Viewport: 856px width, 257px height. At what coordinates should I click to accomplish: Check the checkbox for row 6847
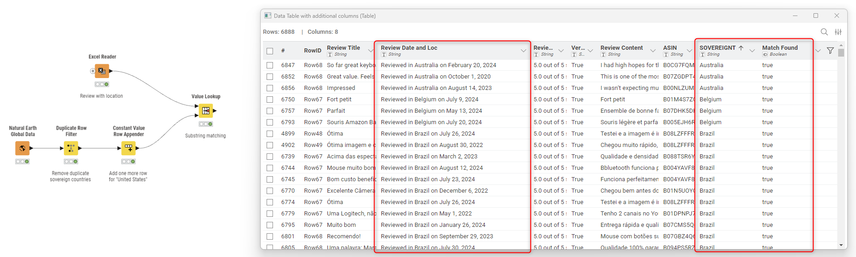(x=270, y=65)
